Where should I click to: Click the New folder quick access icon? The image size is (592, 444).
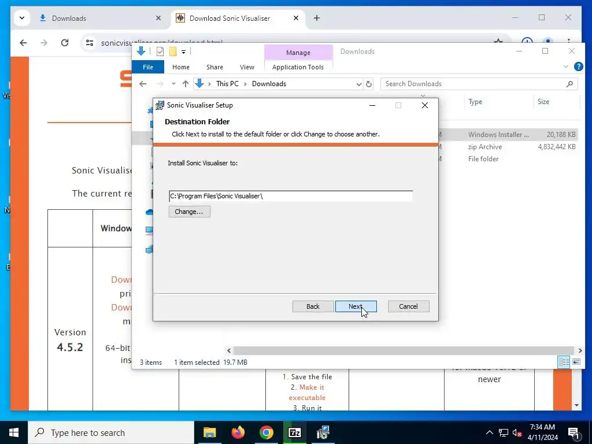(173, 51)
